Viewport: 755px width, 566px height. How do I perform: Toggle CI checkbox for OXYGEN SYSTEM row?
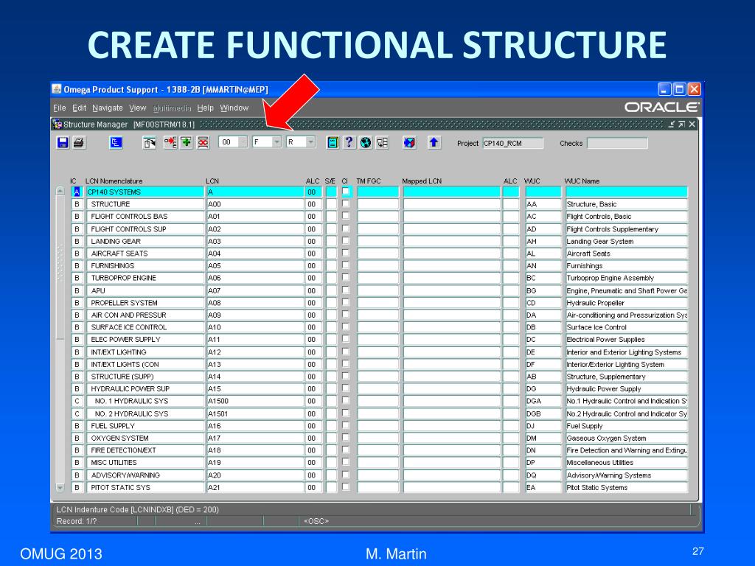coord(346,438)
